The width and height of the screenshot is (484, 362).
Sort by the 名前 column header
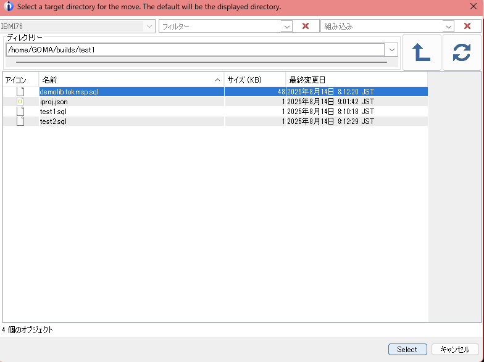(x=131, y=80)
